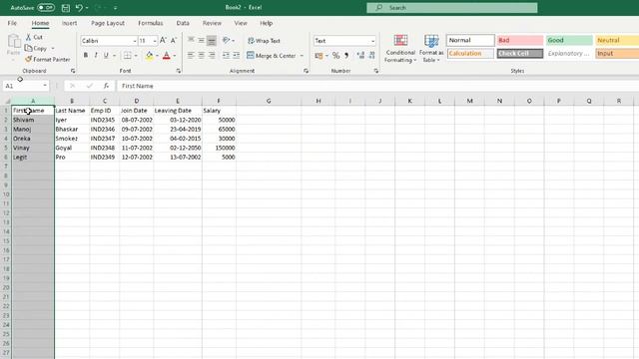Click Decrease Font Size icon
Screen dimensions: 639x359
point(174,40)
